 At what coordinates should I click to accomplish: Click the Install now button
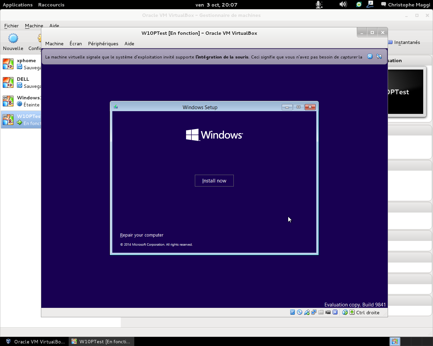click(214, 180)
